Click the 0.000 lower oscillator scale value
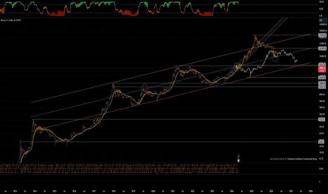The image size is (328, 194). [321, 169]
